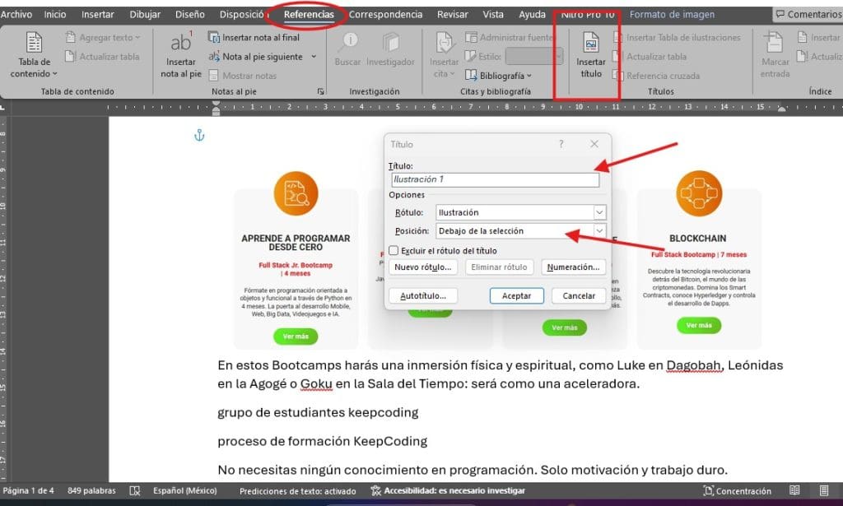The image size is (843, 506).
Task: Click Insertar nota al pie icon
Action: point(180,44)
